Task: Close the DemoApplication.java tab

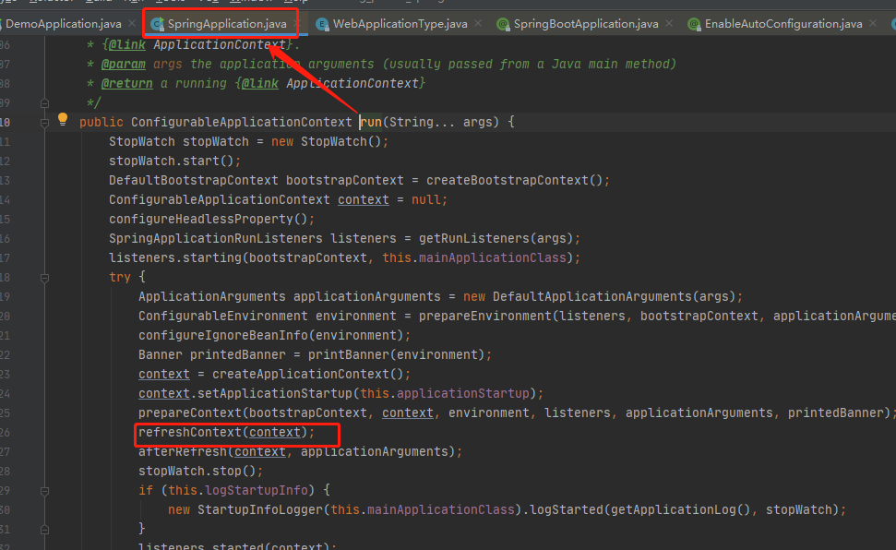Action: 132,23
